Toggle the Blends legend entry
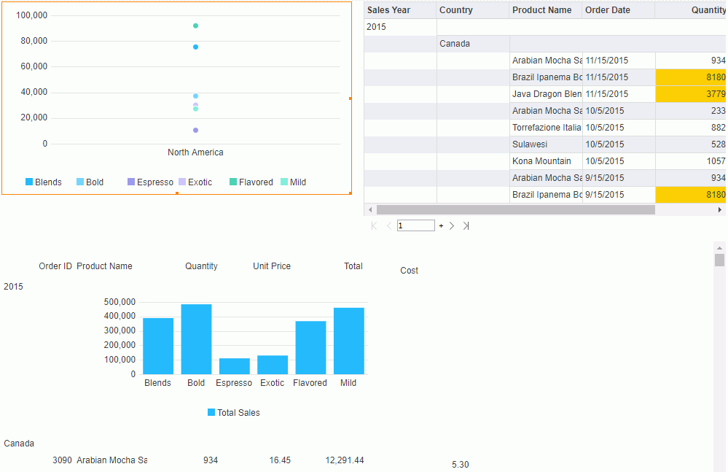 44,182
